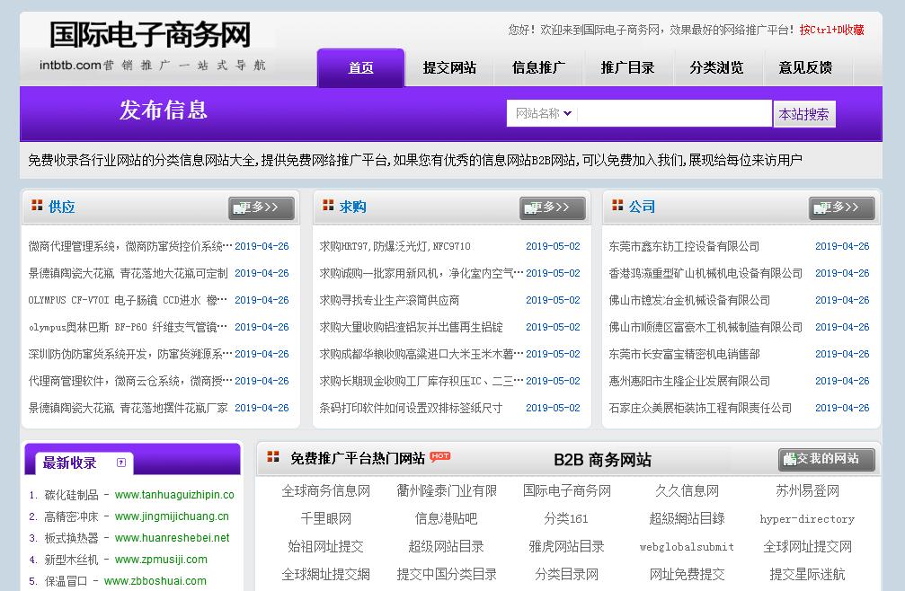This screenshot has width=905, height=591.
Task: Open the 分类浏览 navigation tab
Action: pos(716,67)
